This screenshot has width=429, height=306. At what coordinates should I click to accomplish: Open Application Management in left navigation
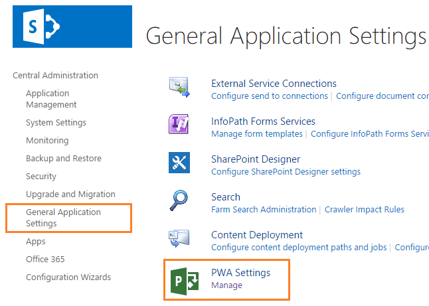[51, 99]
